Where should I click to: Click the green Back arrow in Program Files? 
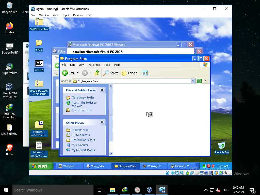point(65,73)
